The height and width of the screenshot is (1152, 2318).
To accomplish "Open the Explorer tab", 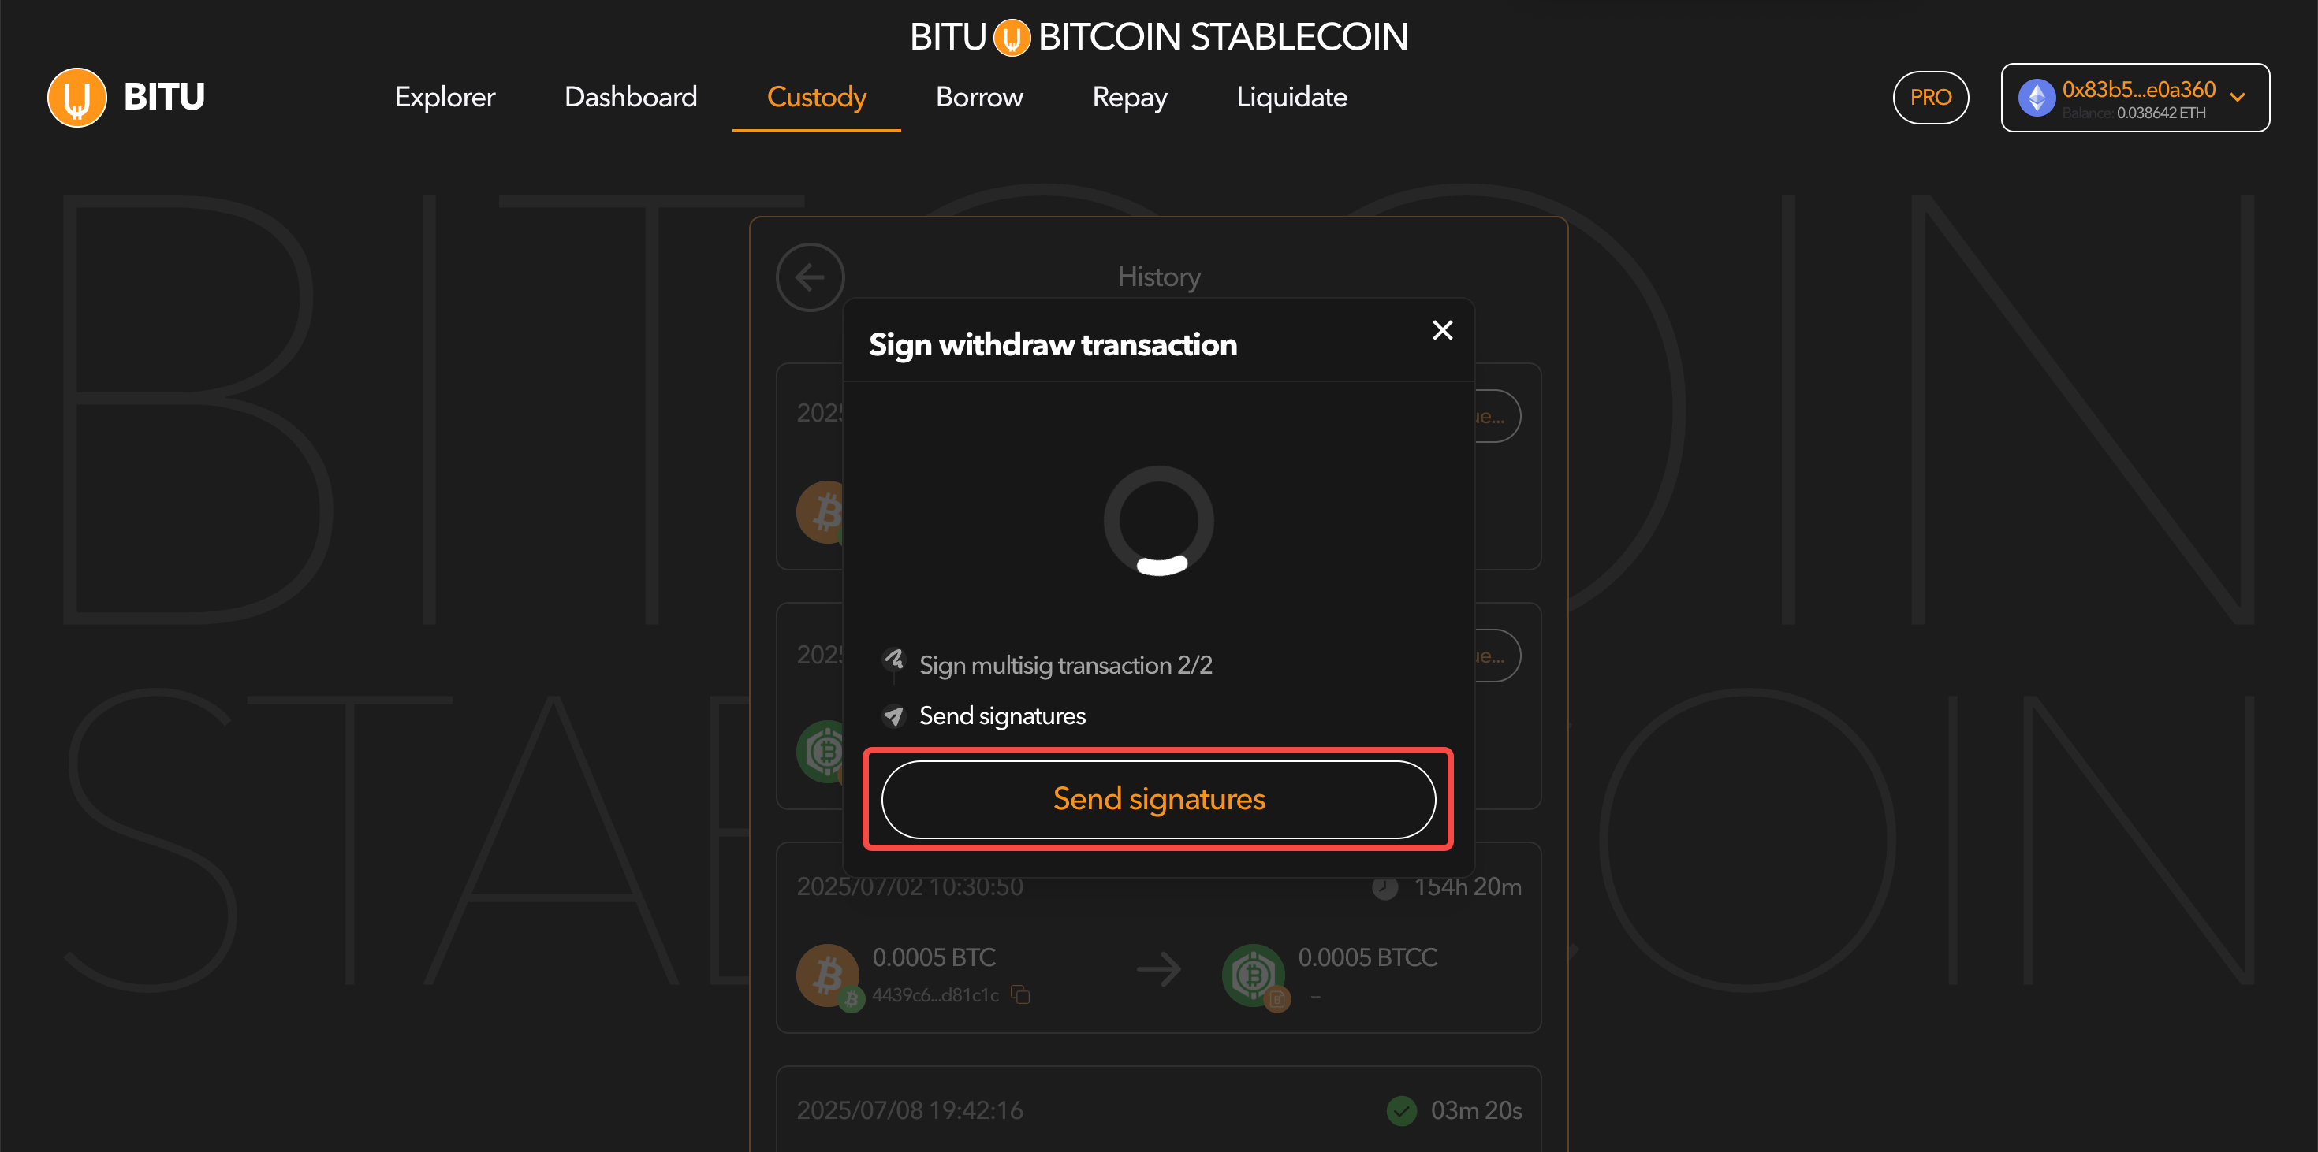I will click(x=445, y=97).
